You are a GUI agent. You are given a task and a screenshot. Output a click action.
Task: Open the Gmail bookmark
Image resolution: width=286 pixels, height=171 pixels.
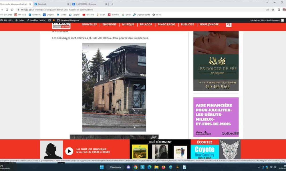point(126,15)
